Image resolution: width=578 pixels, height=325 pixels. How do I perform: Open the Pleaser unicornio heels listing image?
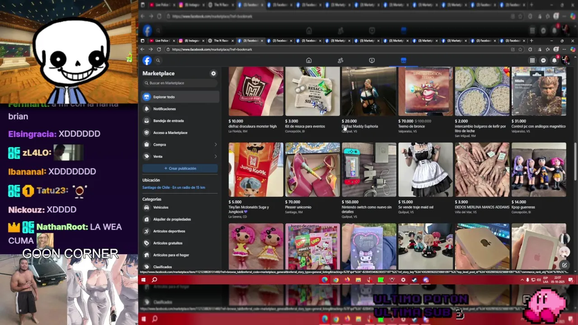pyautogui.click(x=312, y=170)
